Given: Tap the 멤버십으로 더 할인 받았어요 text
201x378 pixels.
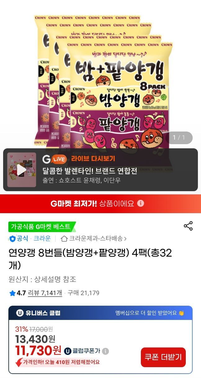Looking at the screenshot, I should point(146,313).
